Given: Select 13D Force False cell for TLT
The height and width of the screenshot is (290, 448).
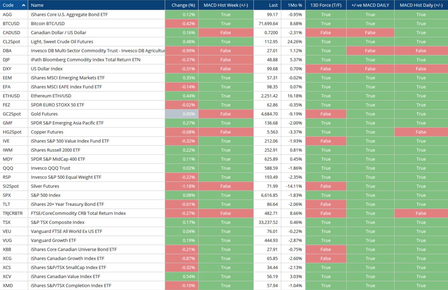Looking at the screenshot, I should [326, 204].
